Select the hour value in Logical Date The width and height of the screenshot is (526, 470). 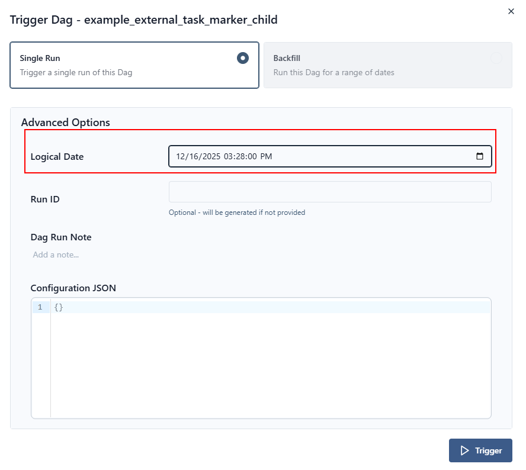point(229,156)
